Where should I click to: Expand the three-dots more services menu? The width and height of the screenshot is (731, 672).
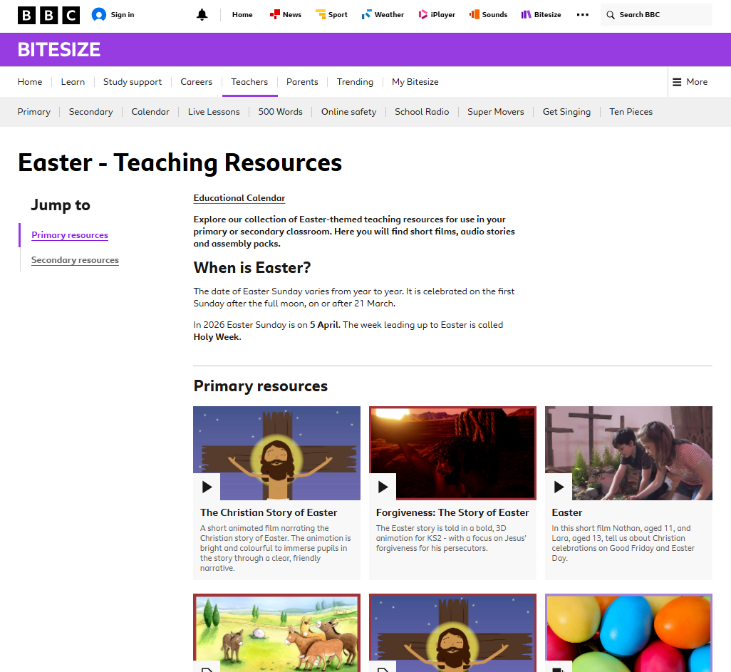582,14
